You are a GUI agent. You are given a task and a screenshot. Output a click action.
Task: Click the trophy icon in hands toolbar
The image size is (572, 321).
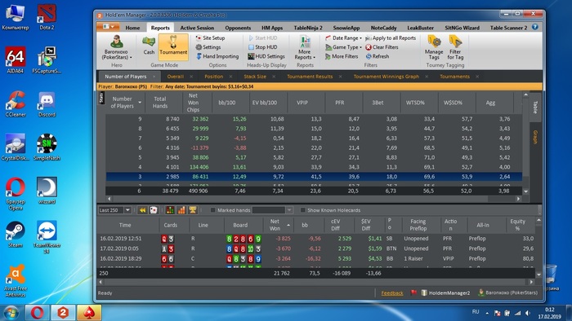193,210
